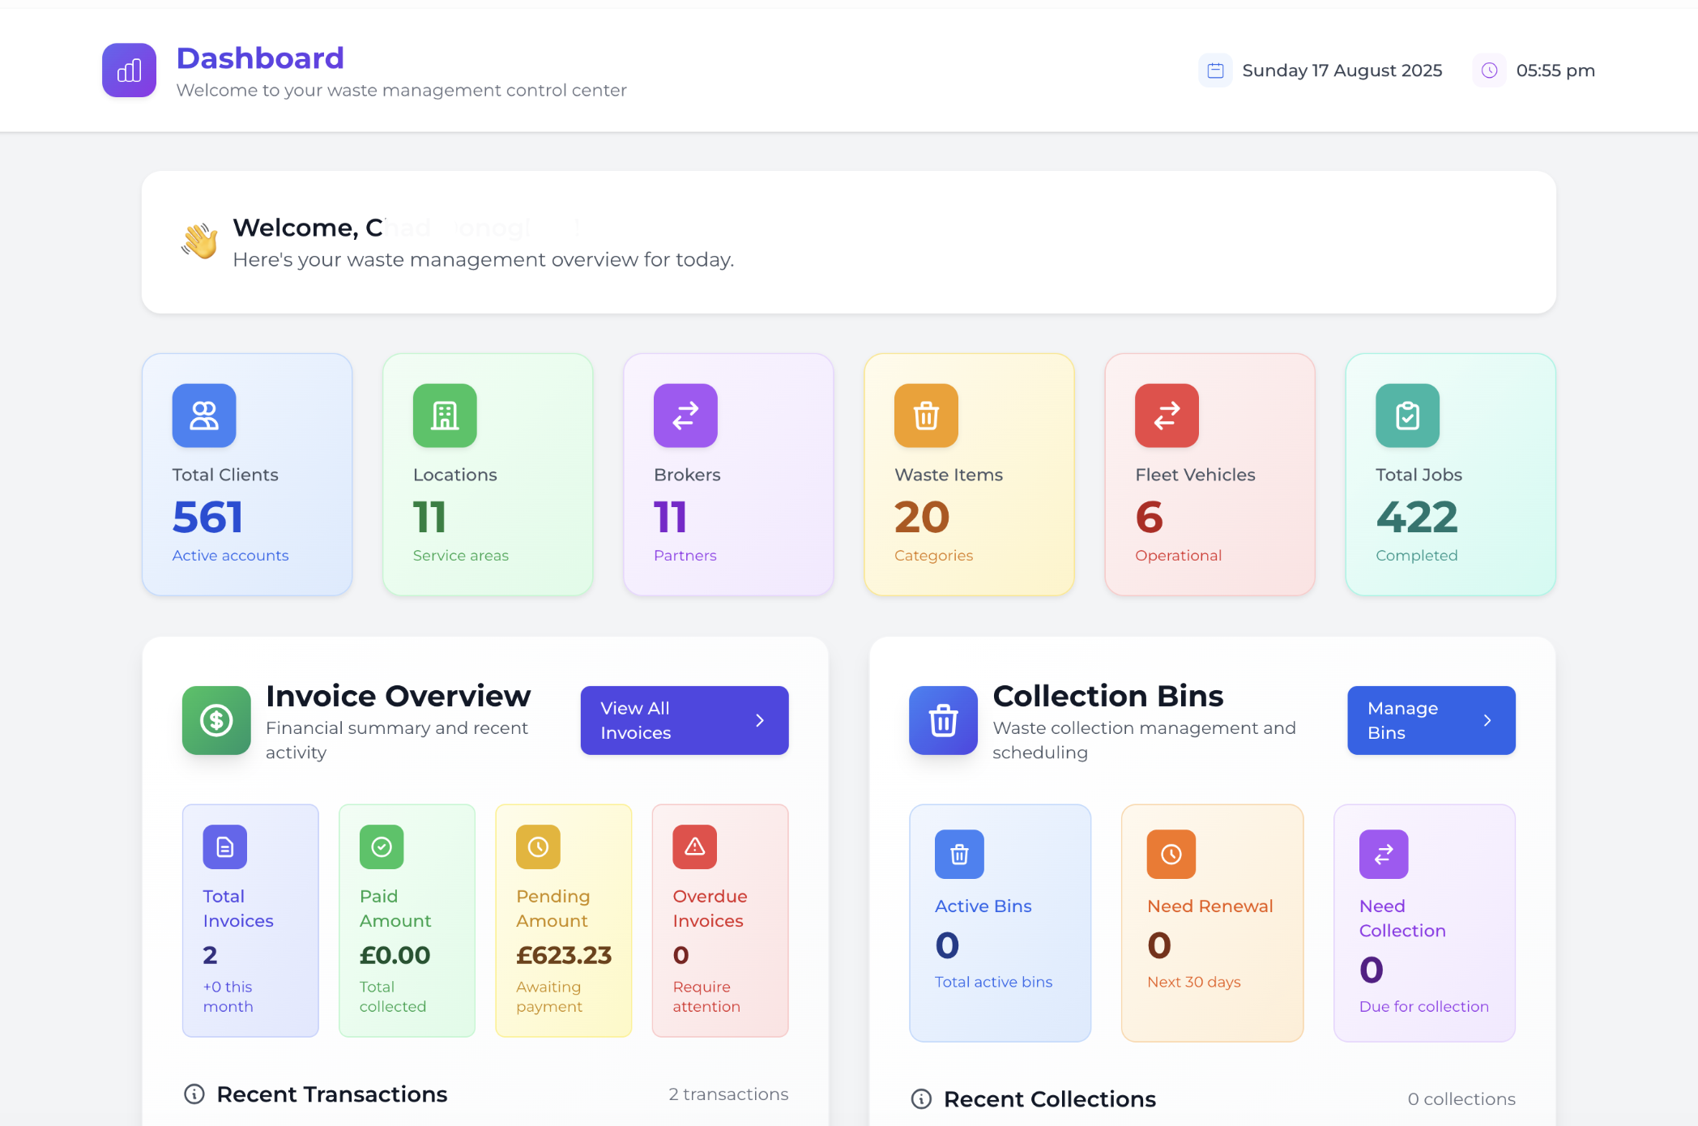Click the purple Brokers arrows icon
Viewport: 1698px width, 1126px height.
click(x=685, y=416)
